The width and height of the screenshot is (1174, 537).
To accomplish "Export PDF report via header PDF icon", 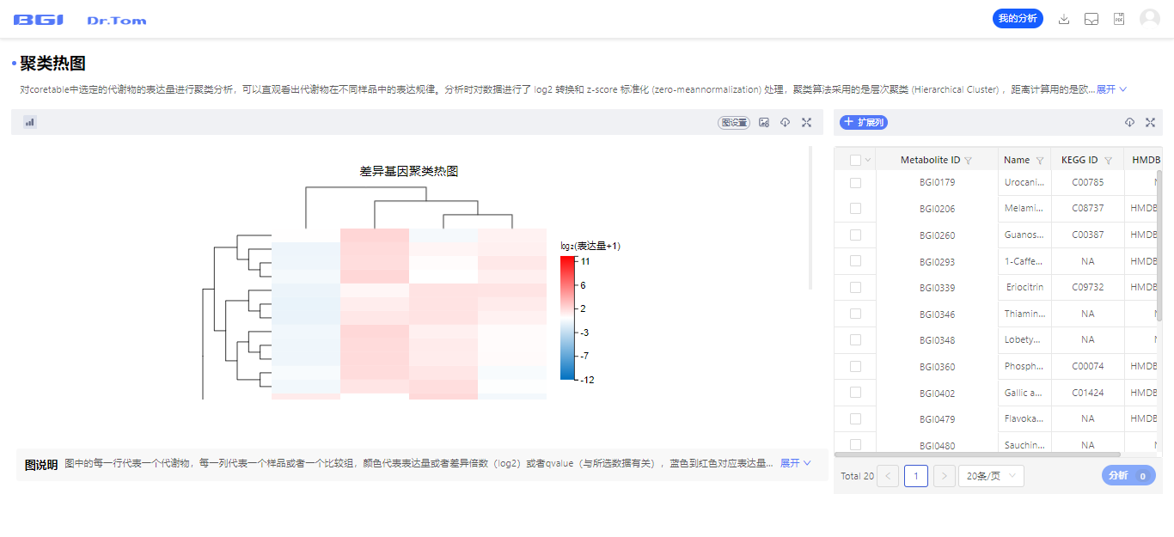I will point(1119,19).
